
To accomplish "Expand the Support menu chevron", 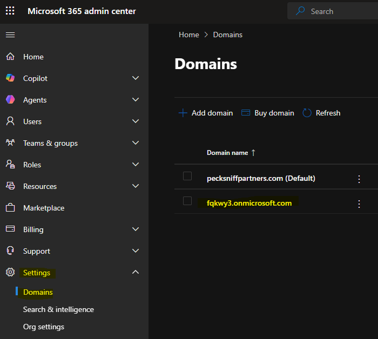I will [136, 250].
